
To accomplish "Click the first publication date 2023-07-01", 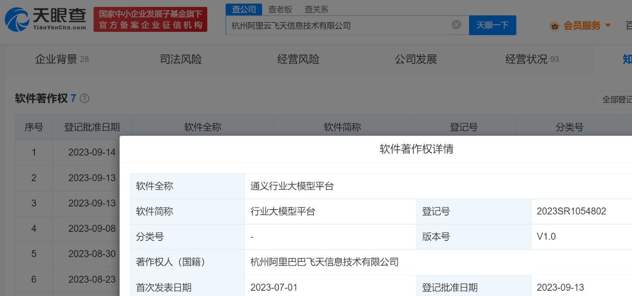I will click(274, 287).
